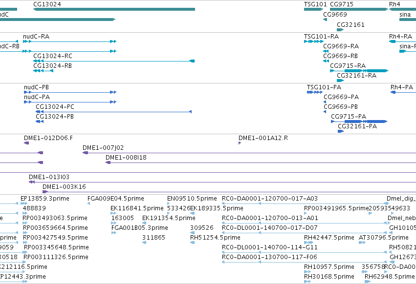Select the sina gene label
The width and height of the screenshot is (416, 284).
[x=405, y=14]
